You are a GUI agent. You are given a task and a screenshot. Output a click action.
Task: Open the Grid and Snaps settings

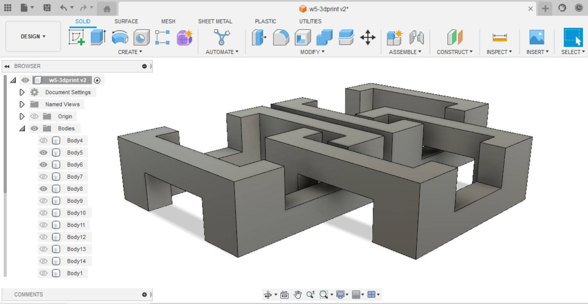click(x=358, y=295)
